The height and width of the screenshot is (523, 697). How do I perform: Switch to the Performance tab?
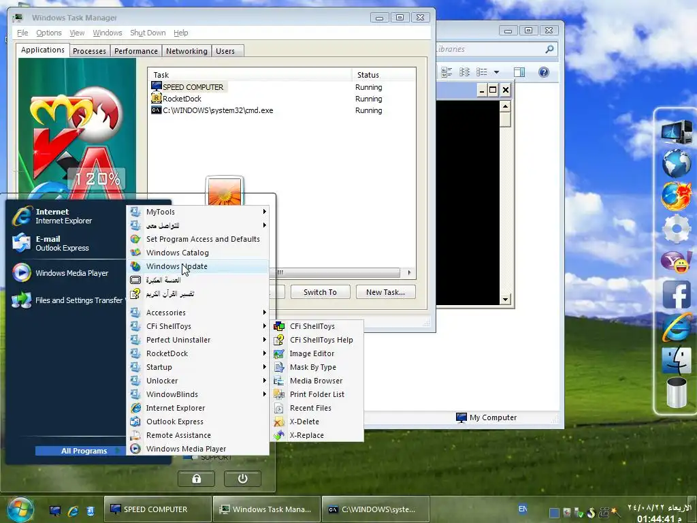point(135,51)
